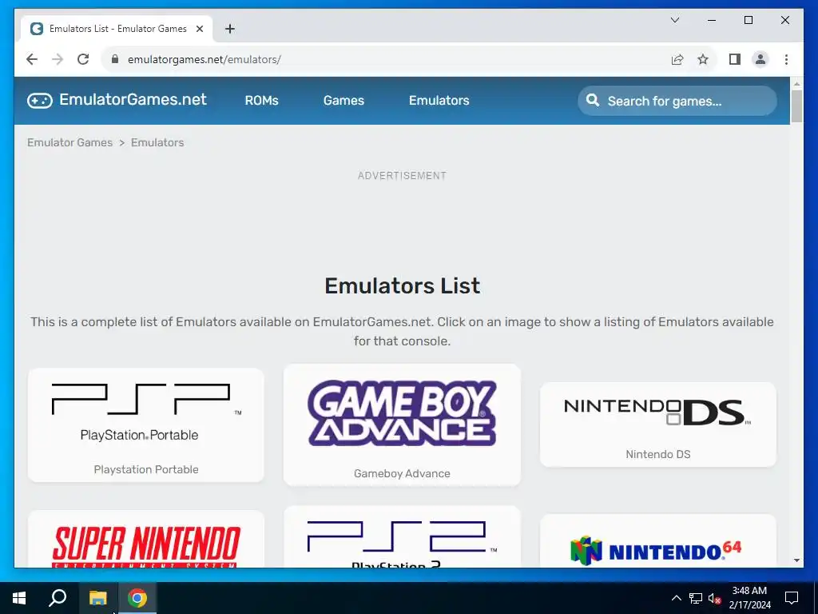Open the tab search chevron

coord(674,20)
